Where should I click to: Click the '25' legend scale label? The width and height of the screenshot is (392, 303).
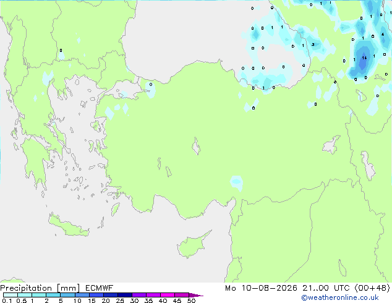pyautogui.click(x=120, y=301)
